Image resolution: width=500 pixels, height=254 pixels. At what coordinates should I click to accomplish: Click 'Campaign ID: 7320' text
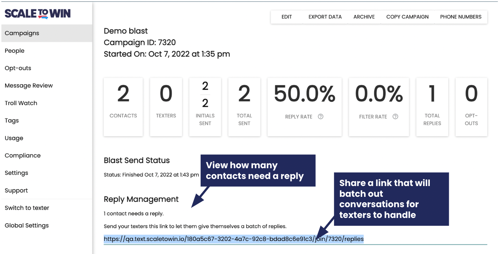tap(140, 42)
